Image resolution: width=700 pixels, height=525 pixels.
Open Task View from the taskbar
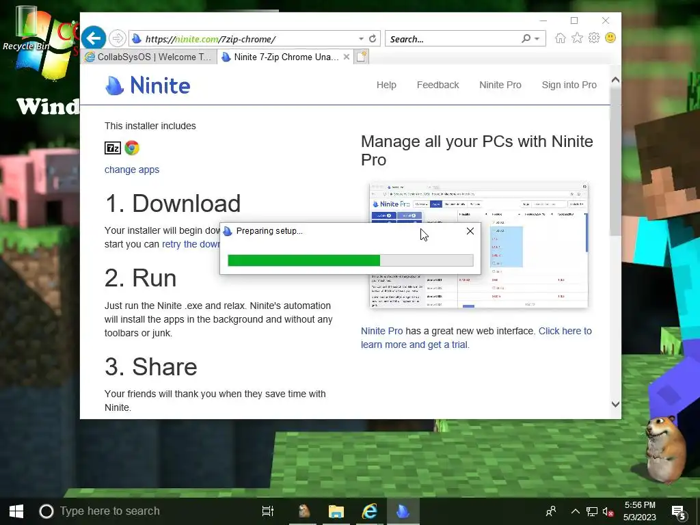(x=267, y=511)
